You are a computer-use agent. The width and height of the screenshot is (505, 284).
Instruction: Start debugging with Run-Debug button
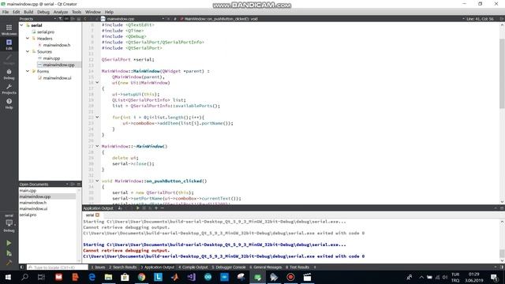click(9, 253)
